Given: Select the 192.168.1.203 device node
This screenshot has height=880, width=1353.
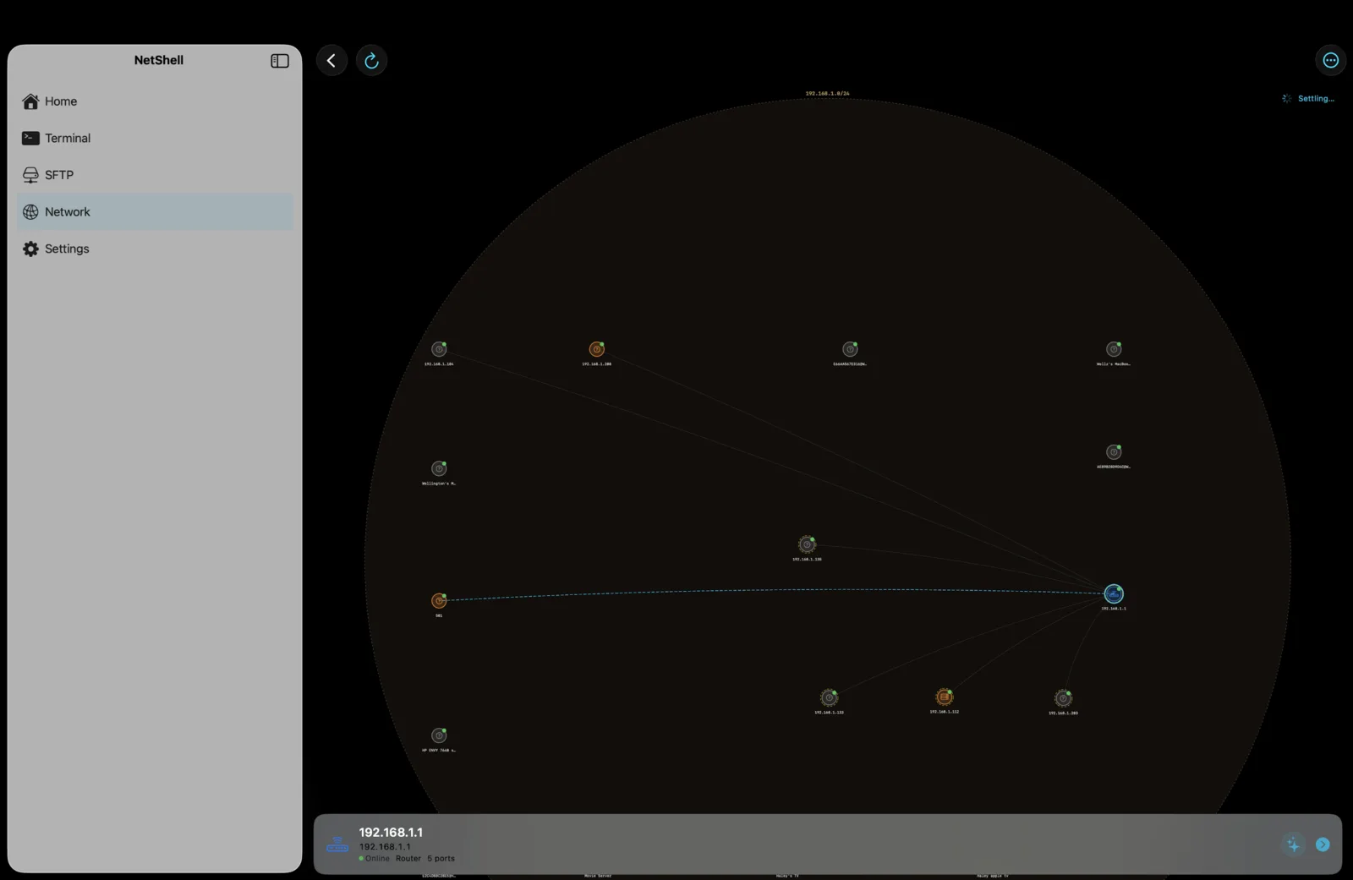Looking at the screenshot, I should (x=1063, y=698).
